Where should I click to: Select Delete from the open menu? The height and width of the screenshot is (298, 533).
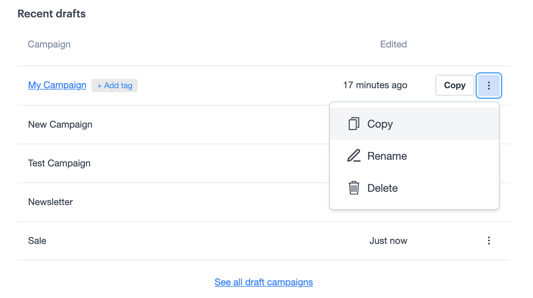pos(382,188)
